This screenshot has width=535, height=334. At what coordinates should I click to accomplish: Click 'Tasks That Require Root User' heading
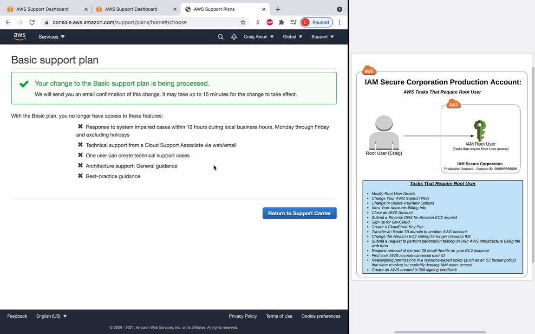(443, 184)
